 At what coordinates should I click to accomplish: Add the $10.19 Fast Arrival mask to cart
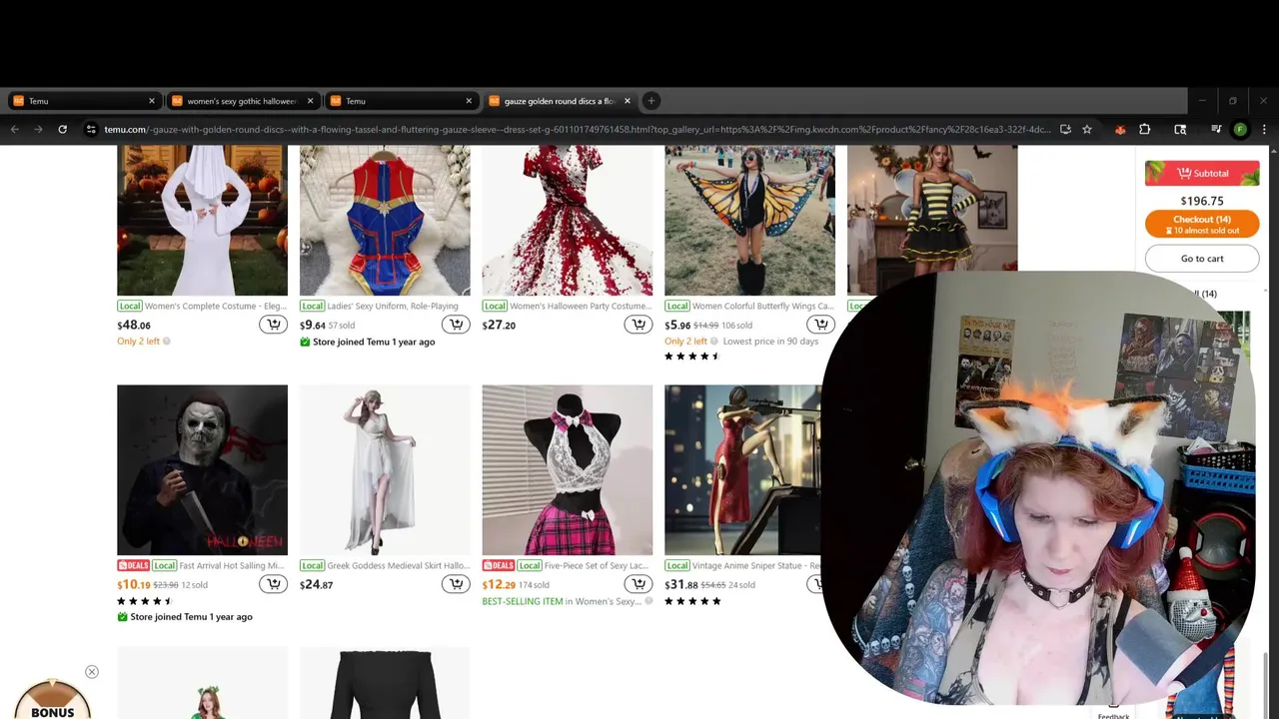point(273,584)
